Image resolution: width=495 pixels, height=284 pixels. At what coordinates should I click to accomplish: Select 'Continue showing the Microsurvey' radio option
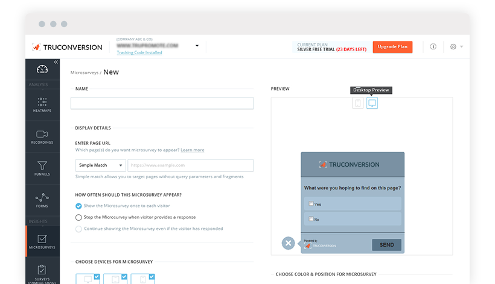pos(78,229)
